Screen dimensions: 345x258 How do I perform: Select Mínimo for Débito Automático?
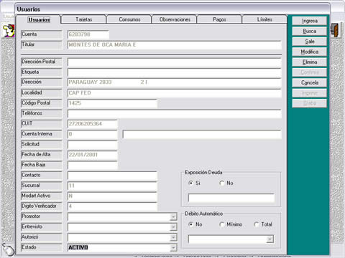(222, 224)
